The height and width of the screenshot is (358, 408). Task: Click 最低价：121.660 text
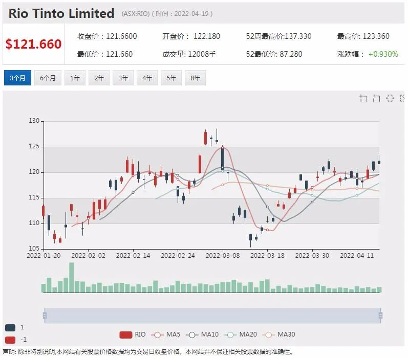(105, 54)
